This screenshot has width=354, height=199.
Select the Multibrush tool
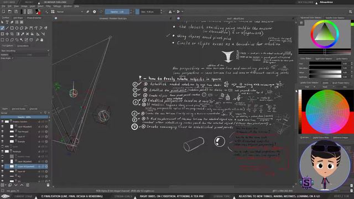click(46, 28)
